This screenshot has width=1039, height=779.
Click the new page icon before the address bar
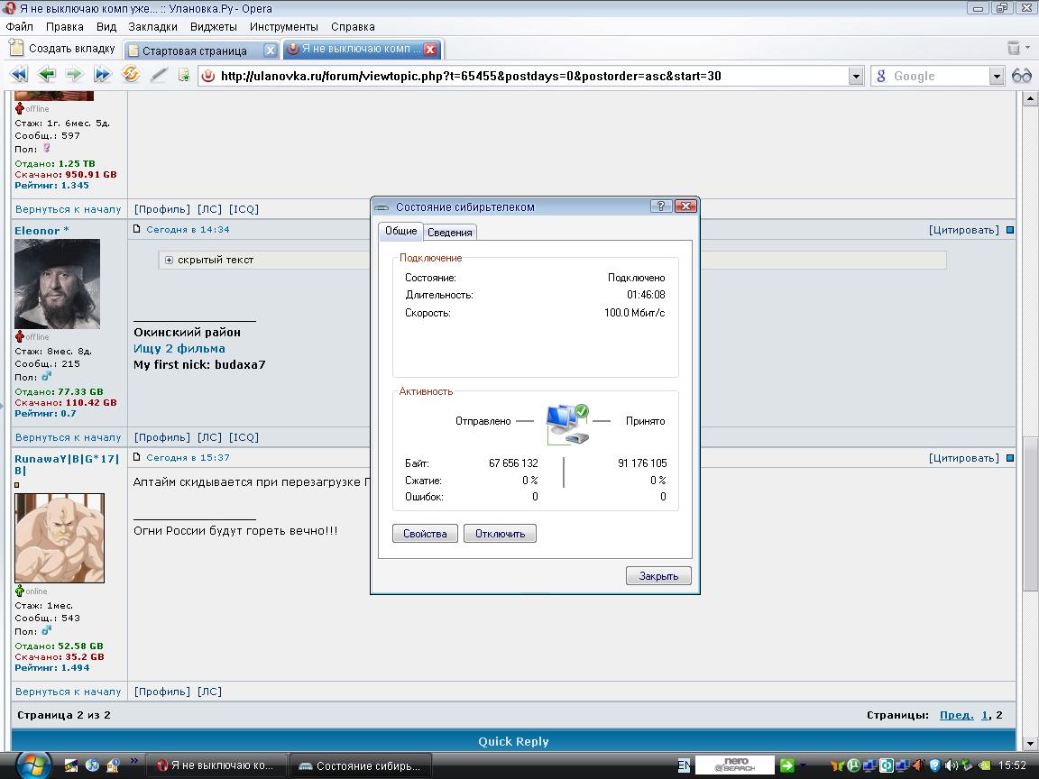pos(184,76)
